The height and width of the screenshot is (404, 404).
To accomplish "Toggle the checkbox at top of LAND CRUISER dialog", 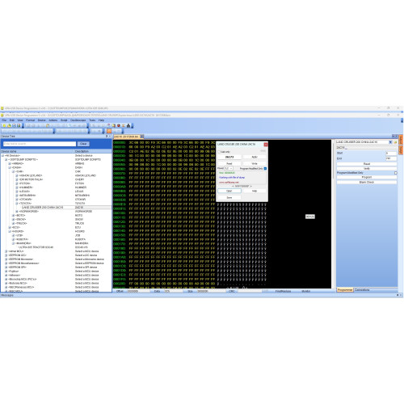I will click(x=219, y=152).
